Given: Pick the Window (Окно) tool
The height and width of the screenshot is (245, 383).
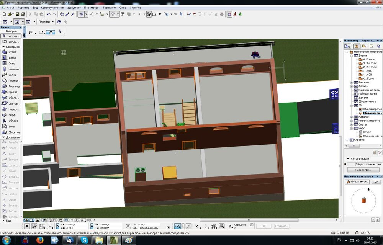Looking at the screenshot, I should tap(11, 63).
